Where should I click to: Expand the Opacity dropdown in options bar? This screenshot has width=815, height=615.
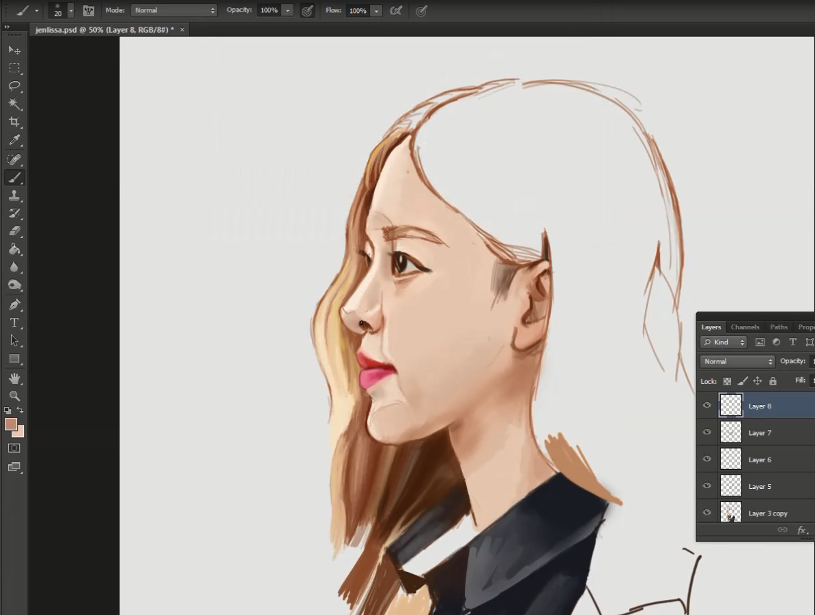click(x=287, y=11)
